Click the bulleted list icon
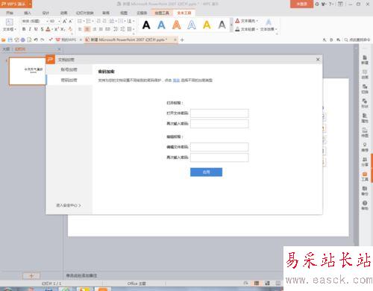This screenshot has width=373, height=291. pos(80,22)
